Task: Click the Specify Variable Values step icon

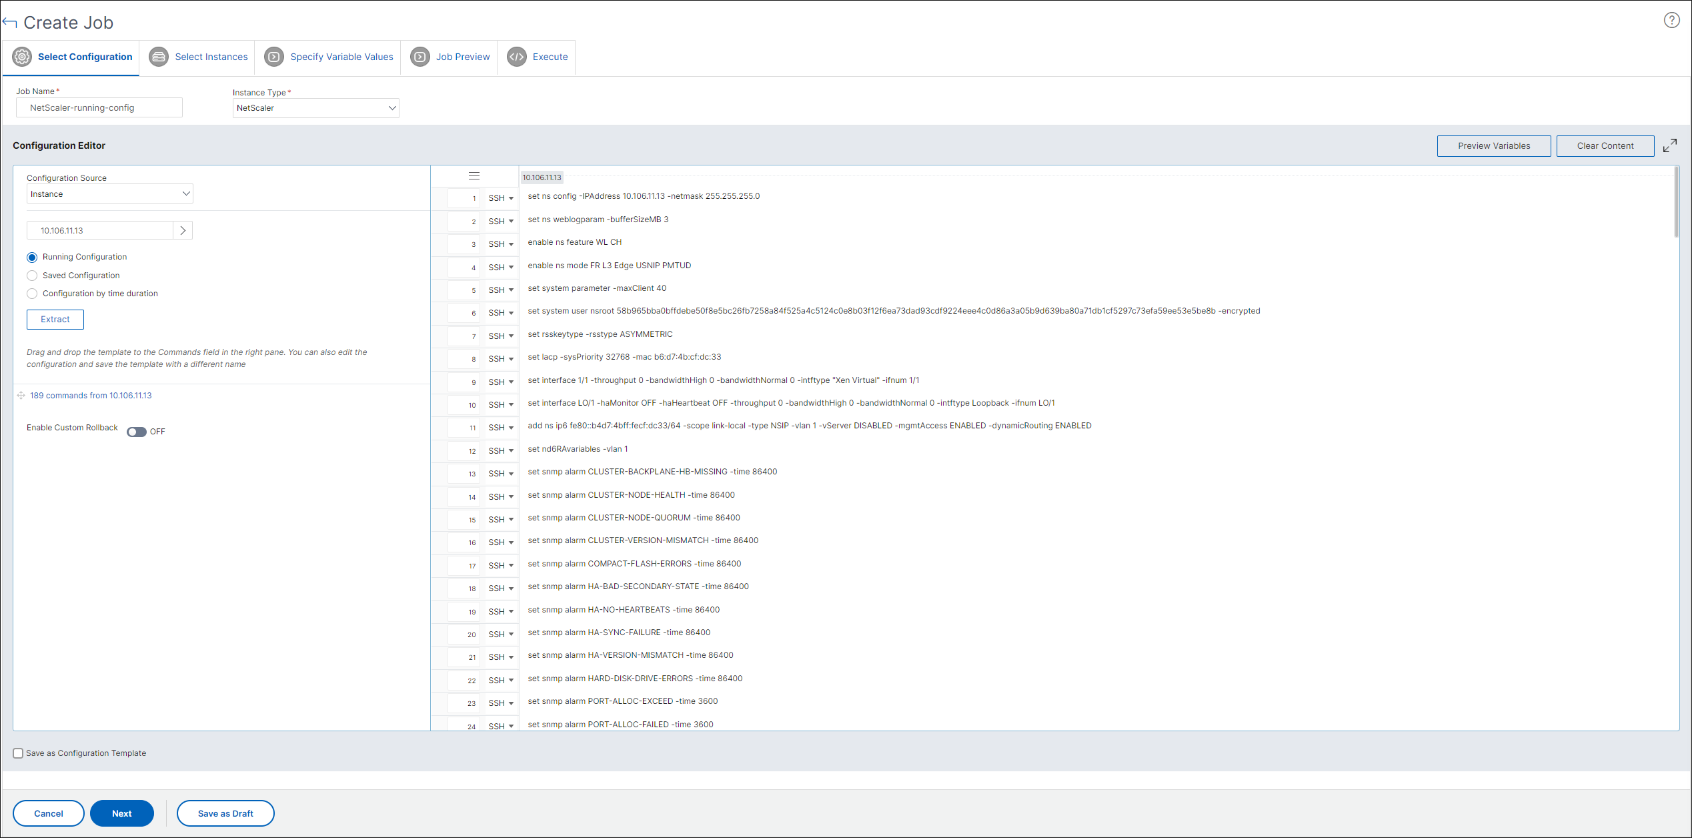Action: pos(274,57)
